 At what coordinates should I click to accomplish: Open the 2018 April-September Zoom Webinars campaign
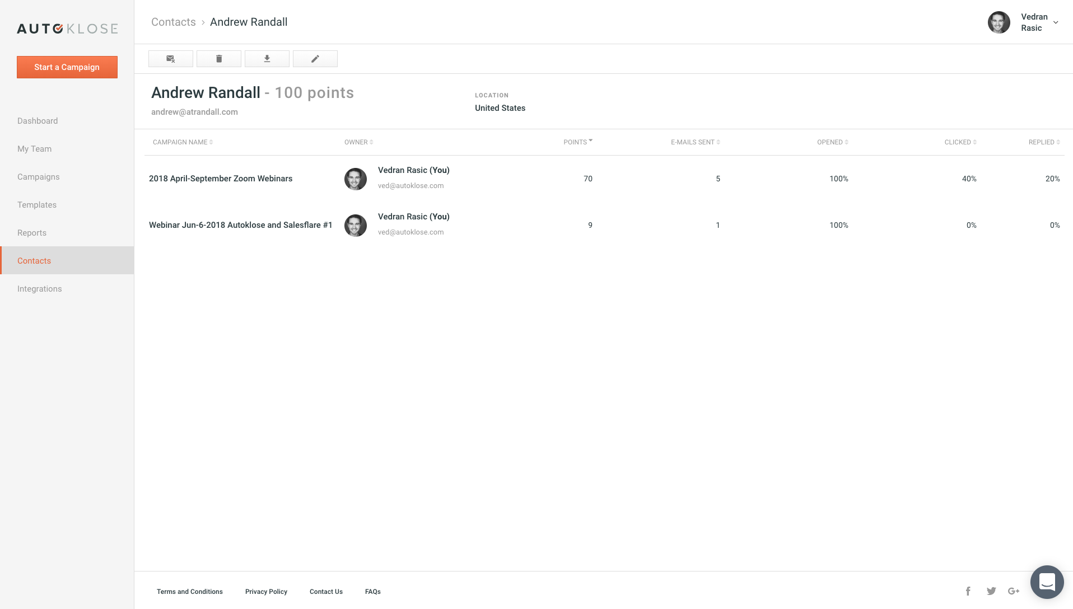(221, 179)
